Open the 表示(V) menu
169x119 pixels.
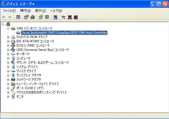point(40,11)
